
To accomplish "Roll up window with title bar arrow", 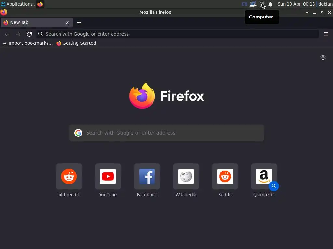I will coord(307,12).
